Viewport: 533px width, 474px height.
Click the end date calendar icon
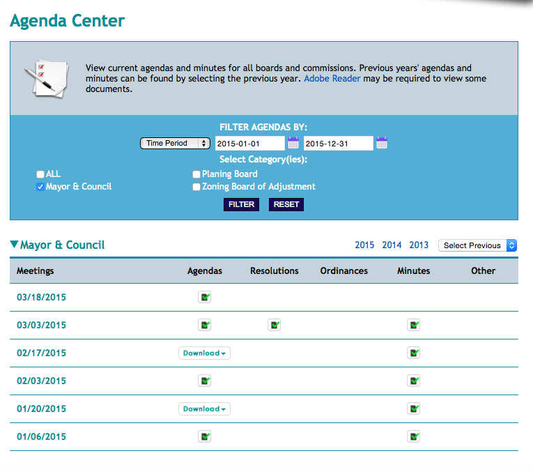382,144
